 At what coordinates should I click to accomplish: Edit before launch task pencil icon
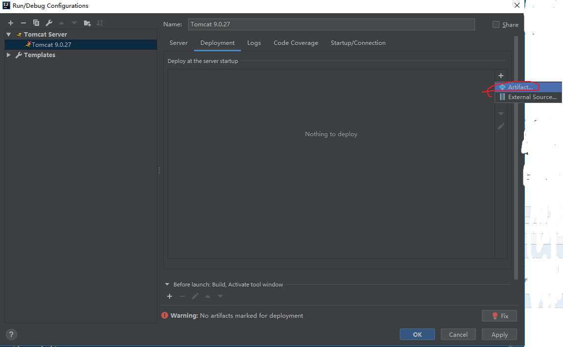coord(195,296)
